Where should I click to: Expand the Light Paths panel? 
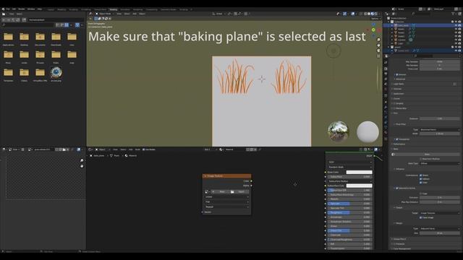coord(399,84)
